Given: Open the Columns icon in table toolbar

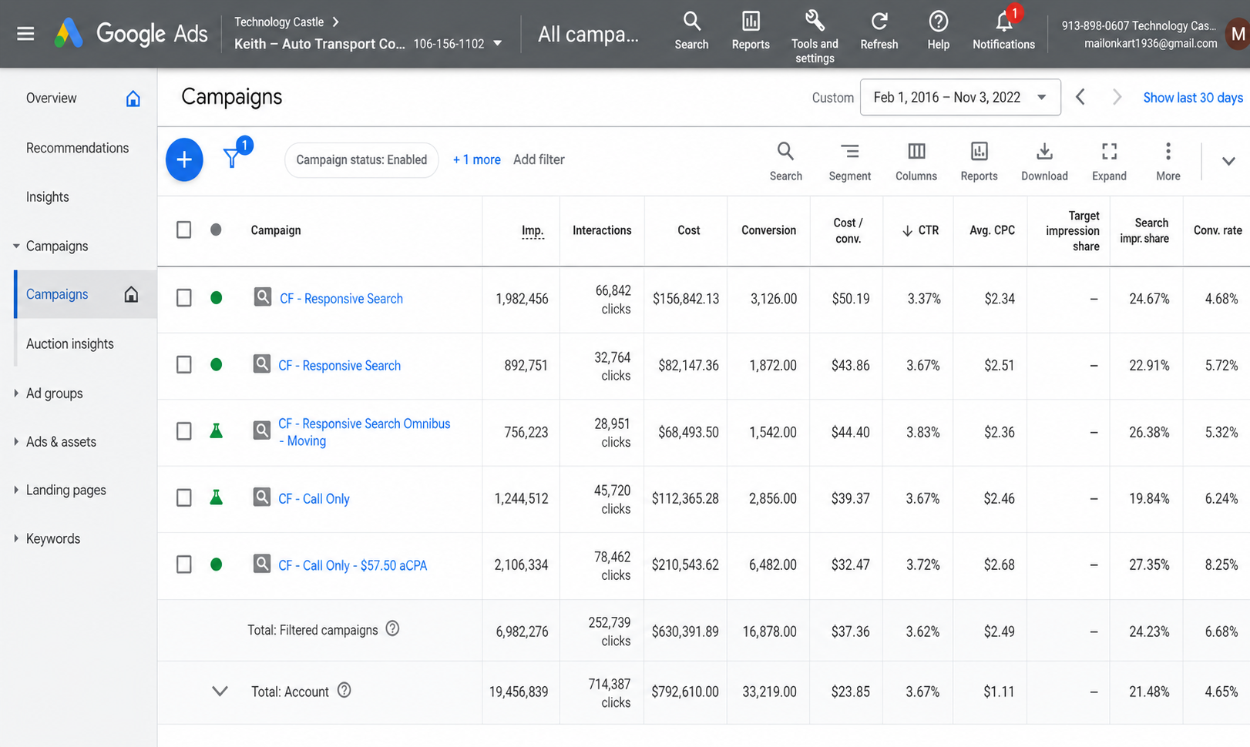Looking at the screenshot, I should point(916,151).
